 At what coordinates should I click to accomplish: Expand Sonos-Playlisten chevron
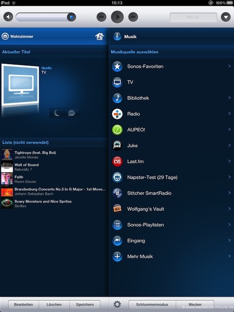point(229,225)
